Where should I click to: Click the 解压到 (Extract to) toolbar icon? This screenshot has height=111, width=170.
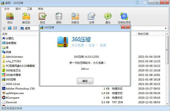[26, 16]
